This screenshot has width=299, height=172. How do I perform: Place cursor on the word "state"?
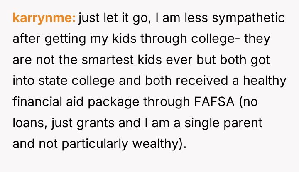(53, 81)
